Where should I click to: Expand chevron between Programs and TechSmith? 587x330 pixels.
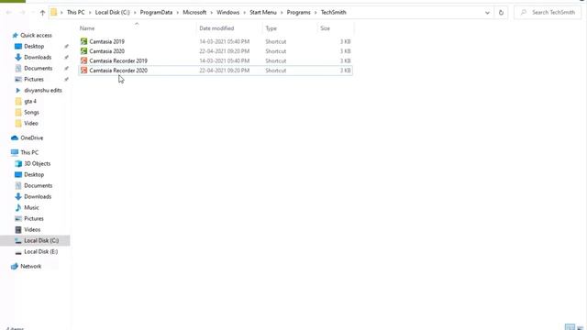tap(316, 12)
